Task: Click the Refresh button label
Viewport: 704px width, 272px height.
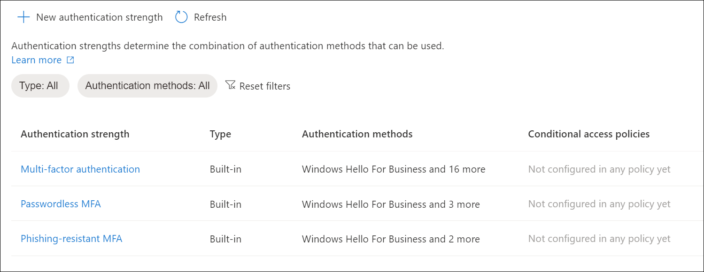Action: click(x=210, y=17)
